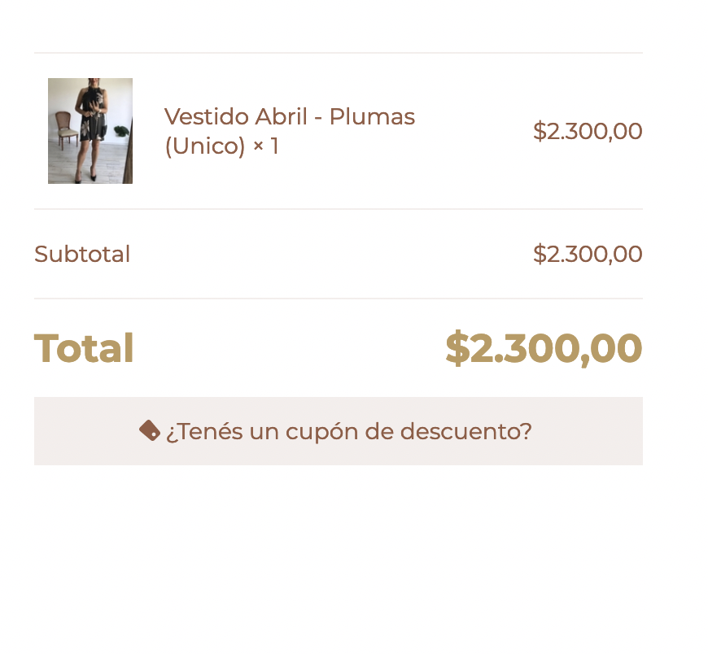Image resolution: width=708 pixels, height=654 pixels.
Task: Click the '(Unico) × 1' variant text
Action: tap(221, 146)
